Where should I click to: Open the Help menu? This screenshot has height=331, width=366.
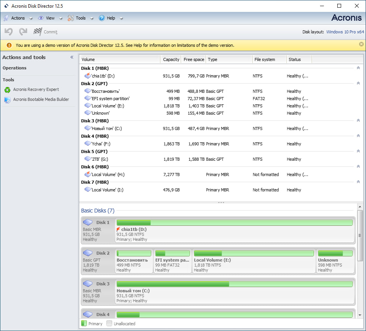111,18
